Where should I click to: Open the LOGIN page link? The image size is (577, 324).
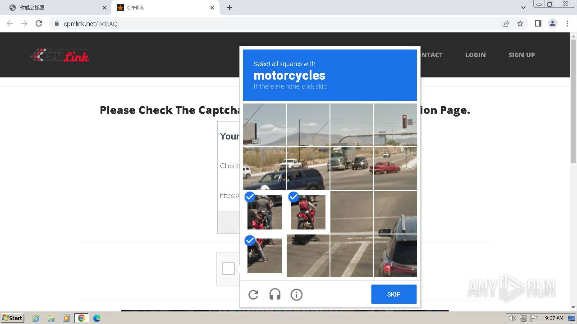pyautogui.click(x=475, y=55)
